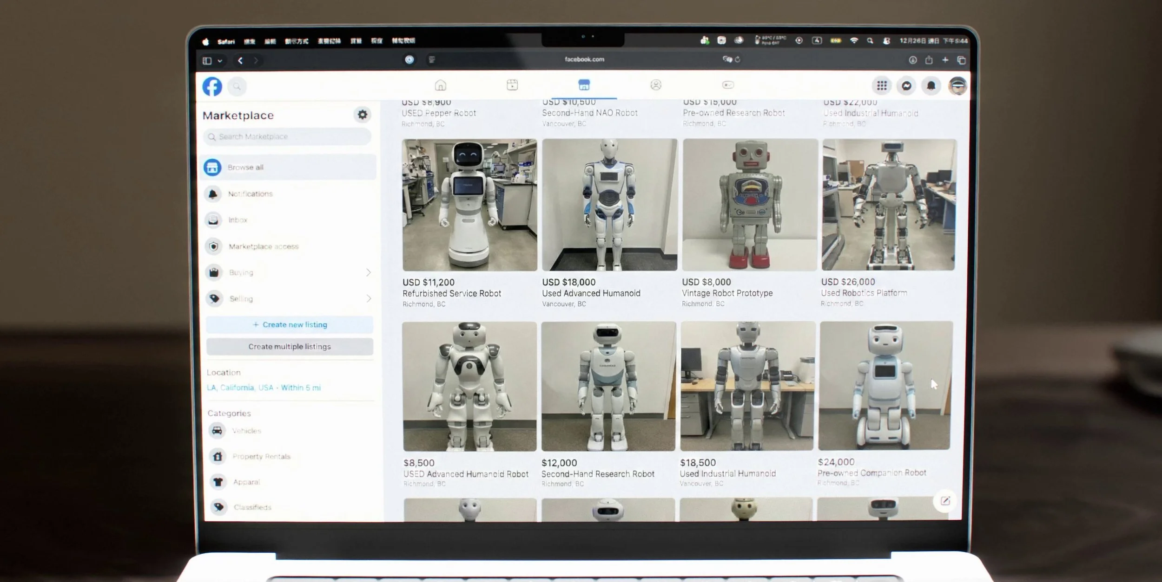The width and height of the screenshot is (1162, 582).
Task: Open the apps grid menu icon
Action: [882, 85]
